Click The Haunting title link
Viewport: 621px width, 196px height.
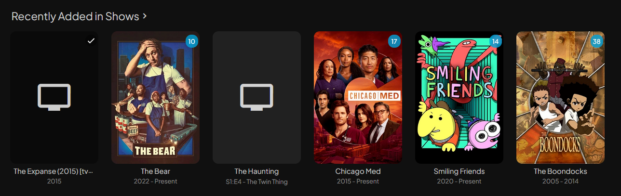tap(257, 171)
